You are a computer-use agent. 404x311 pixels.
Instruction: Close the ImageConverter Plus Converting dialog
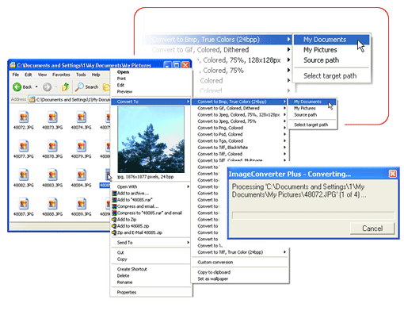point(393,174)
